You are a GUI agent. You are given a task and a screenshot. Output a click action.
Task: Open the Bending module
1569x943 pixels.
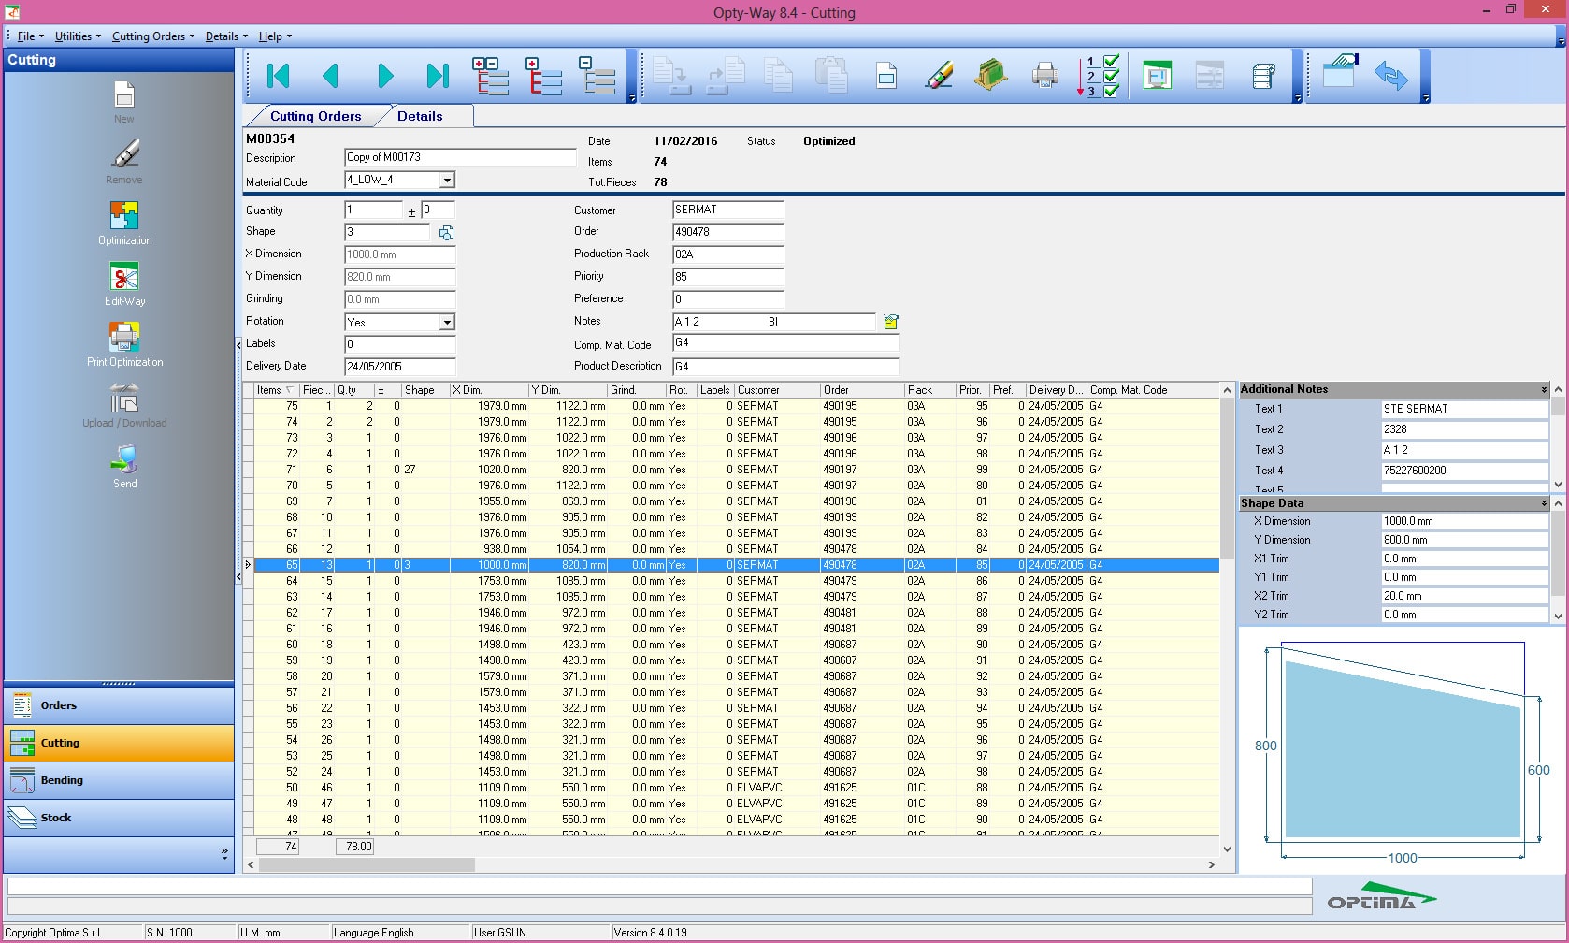[x=119, y=780]
